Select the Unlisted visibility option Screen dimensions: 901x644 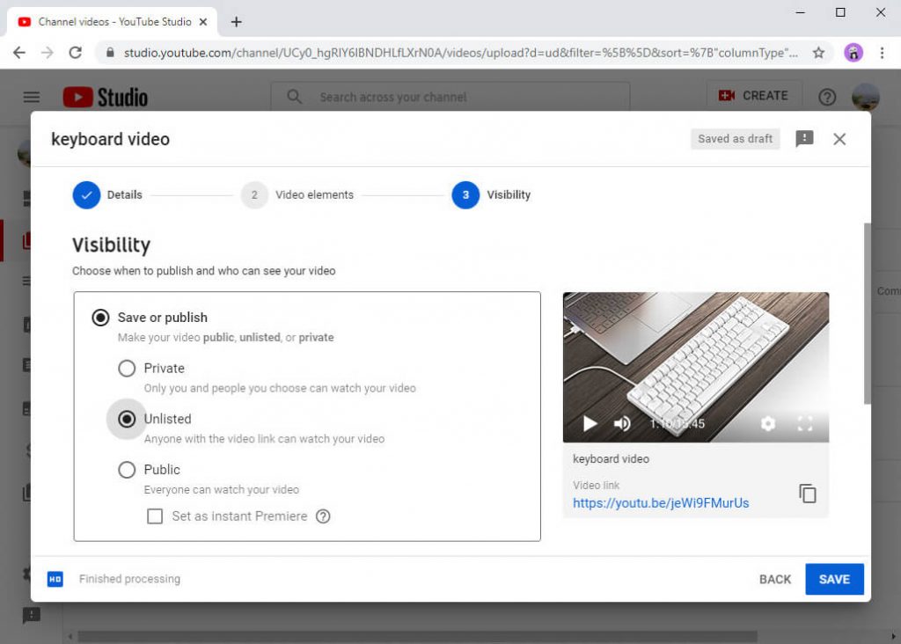tap(127, 419)
